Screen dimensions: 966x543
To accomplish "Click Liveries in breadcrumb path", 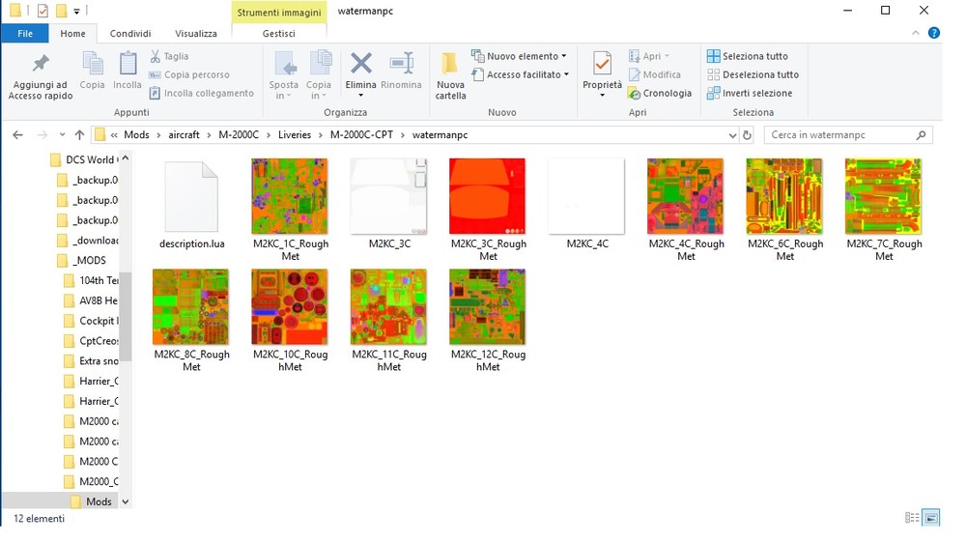I will pos(295,135).
